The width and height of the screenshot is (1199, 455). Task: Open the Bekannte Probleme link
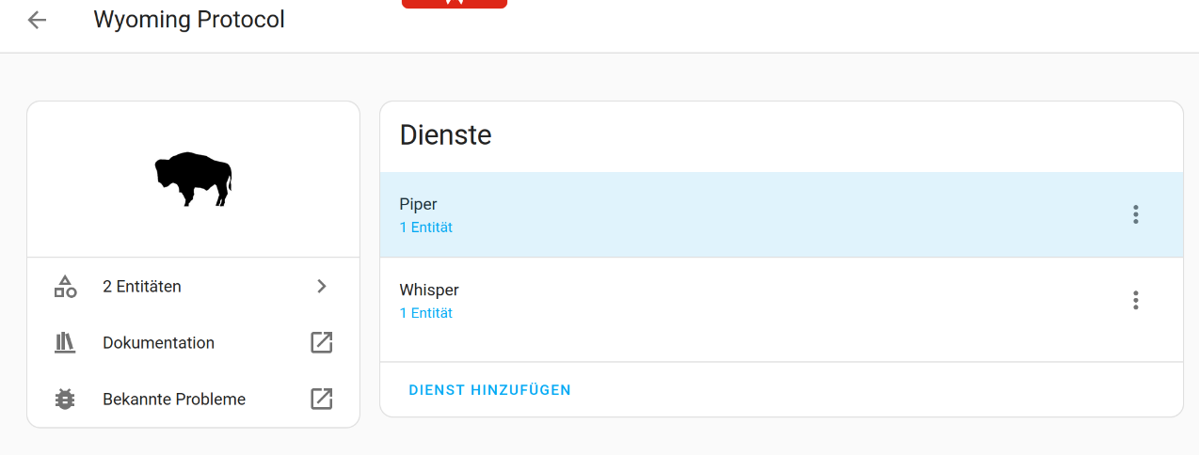click(174, 400)
